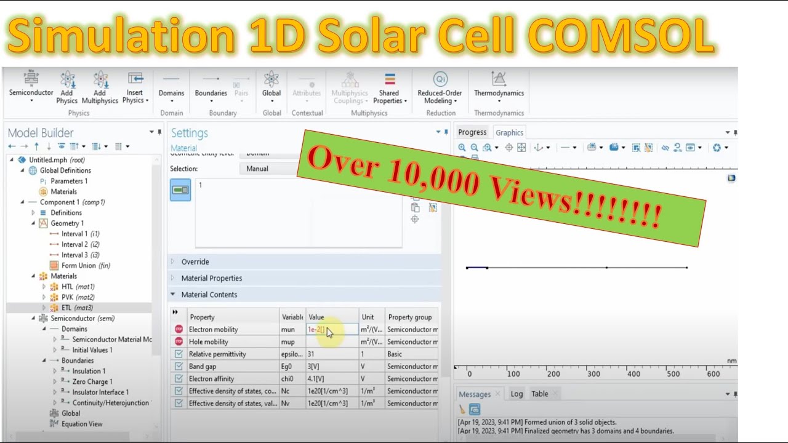Click the stop sign beside Electron mobility

[179, 329]
